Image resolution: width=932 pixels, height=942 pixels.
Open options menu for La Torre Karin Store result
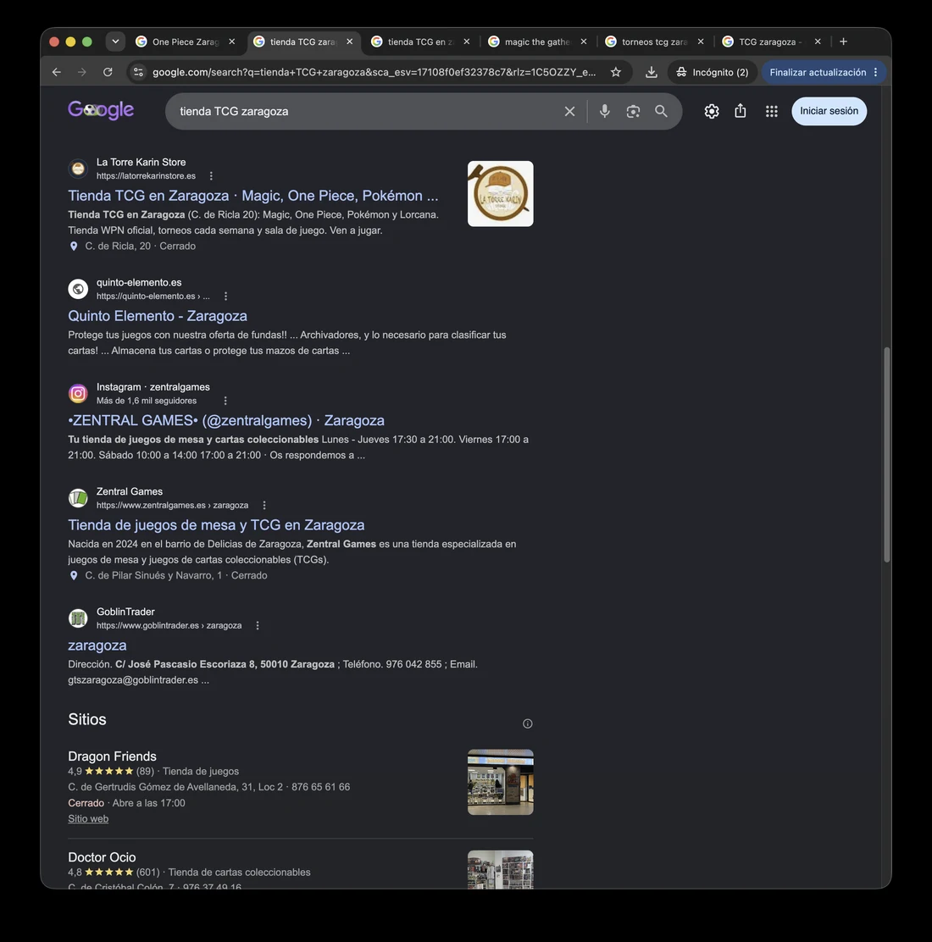(211, 176)
